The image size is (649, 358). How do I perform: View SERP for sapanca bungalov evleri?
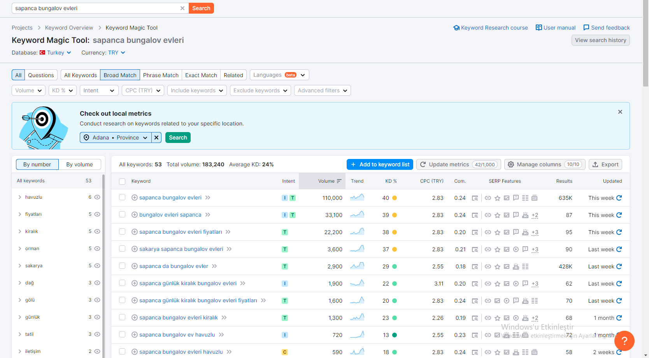[475, 198]
